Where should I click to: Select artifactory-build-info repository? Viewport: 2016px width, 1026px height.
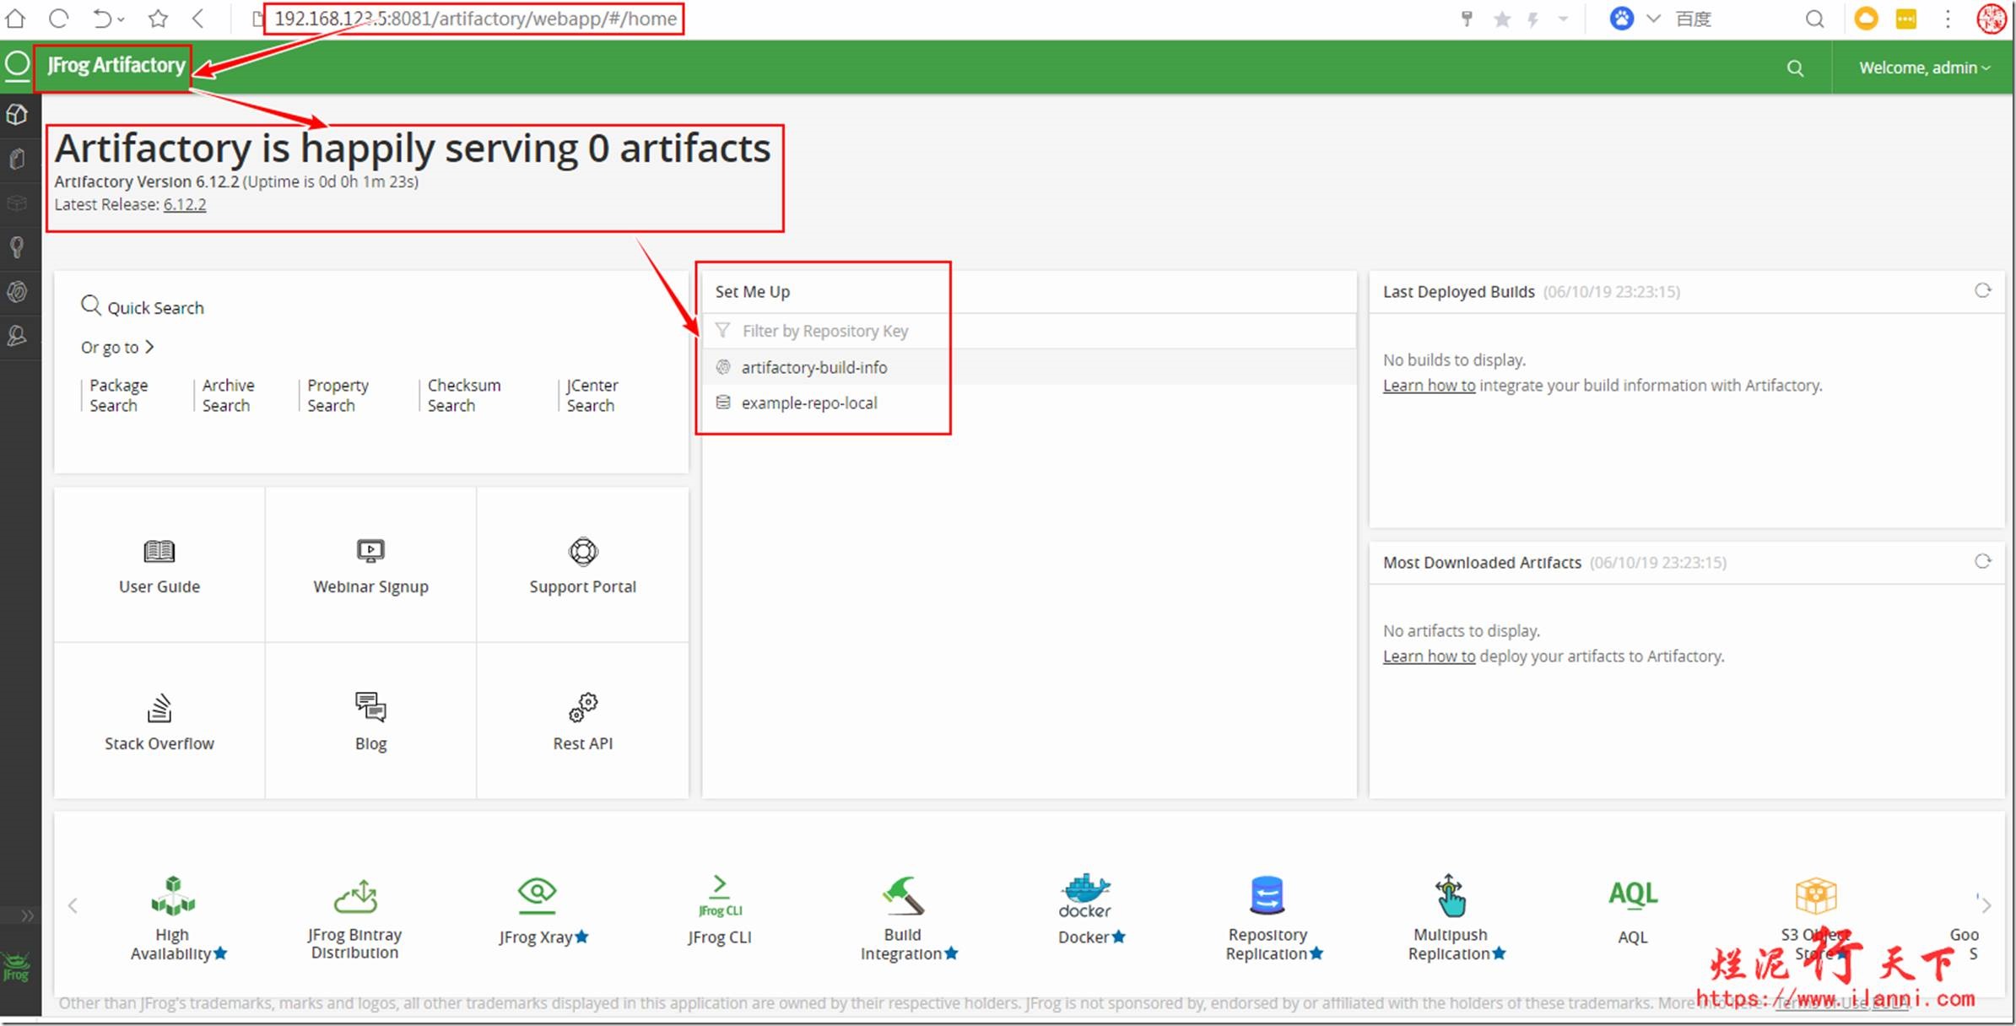(x=813, y=368)
